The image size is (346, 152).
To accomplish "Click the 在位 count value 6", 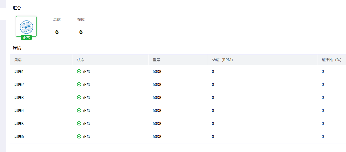I will pyautogui.click(x=81, y=32).
